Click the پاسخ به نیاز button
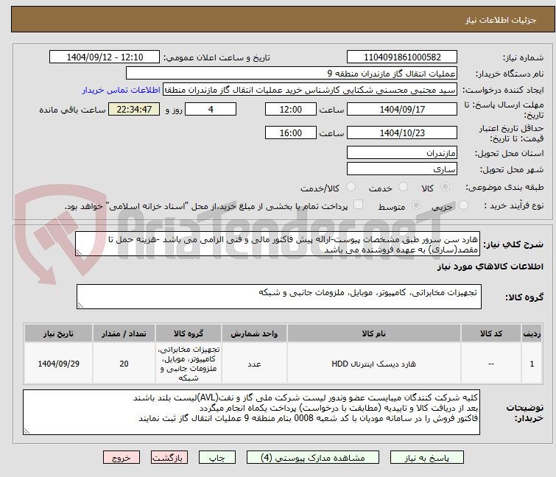Screen dimensions: 556x477 [427, 458]
